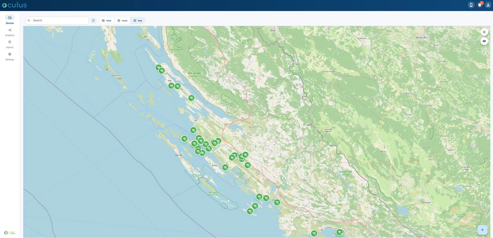Open the Devices section in sidebar
The width and height of the screenshot is (493, 238).
10,20
